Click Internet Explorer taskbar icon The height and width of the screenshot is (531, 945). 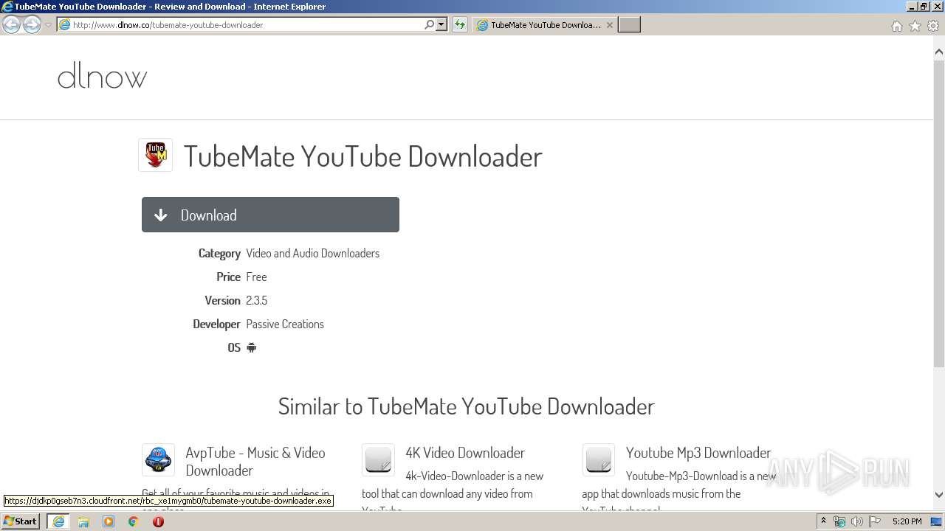(58, 521)
